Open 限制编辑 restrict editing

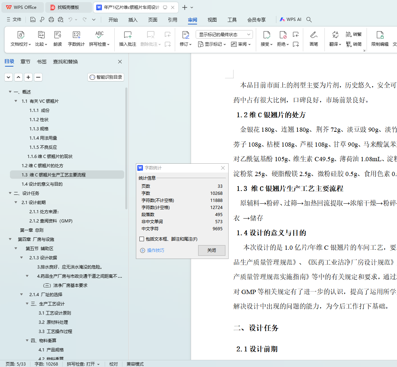tap(380, 39)
